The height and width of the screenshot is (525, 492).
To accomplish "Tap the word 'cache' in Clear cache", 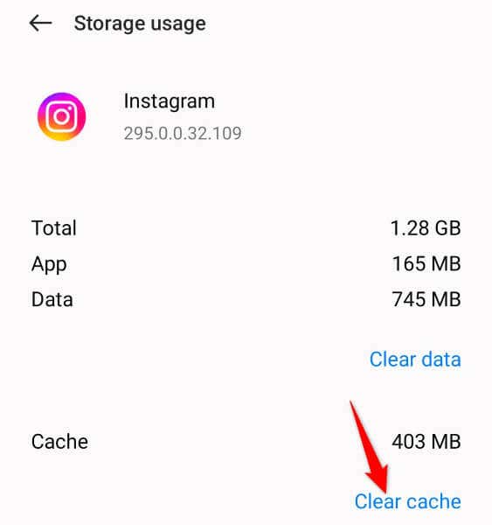I will click(433, 501).
